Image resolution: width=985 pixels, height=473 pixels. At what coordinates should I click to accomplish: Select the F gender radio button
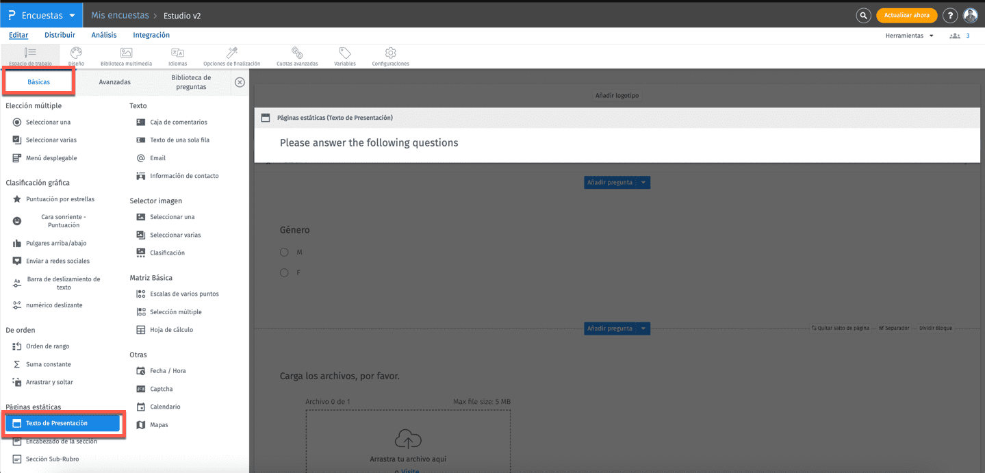click(284, 272)
